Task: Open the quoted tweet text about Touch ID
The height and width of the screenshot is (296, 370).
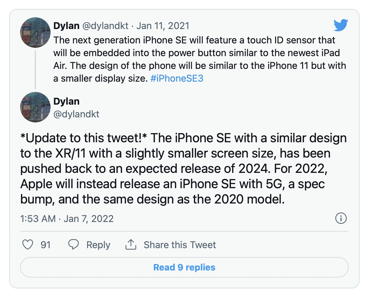Action: tap(200, 59)
